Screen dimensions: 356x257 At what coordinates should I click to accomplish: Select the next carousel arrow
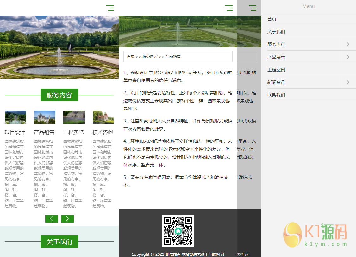click(67, 218)
